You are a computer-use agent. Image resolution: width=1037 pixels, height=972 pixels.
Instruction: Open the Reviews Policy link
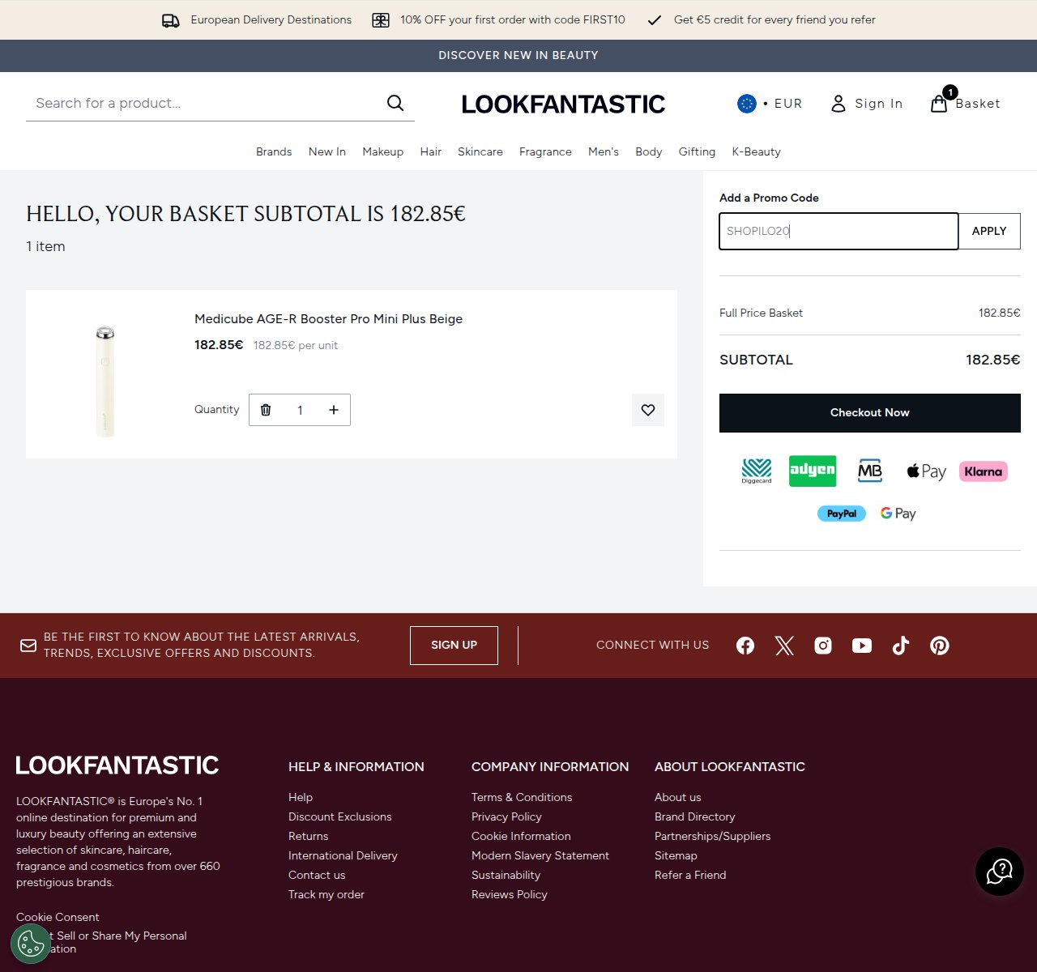point(510,894)
